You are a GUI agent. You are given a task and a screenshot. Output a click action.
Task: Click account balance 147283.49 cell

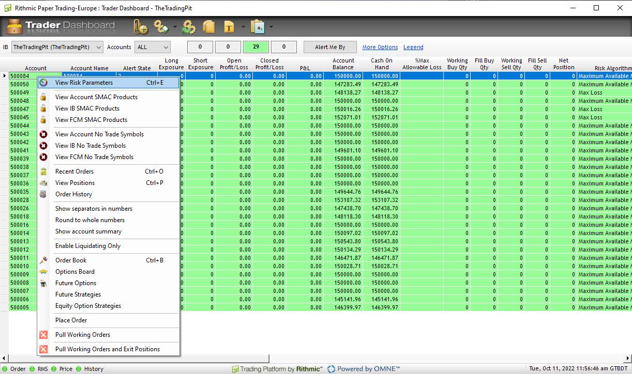click(x=343, y=84)
